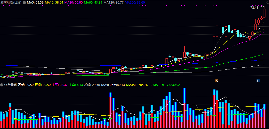This screenshot has height=129, width=269.
Task: Click the 差额: 29.50 value
Action: tap(92, 85)
